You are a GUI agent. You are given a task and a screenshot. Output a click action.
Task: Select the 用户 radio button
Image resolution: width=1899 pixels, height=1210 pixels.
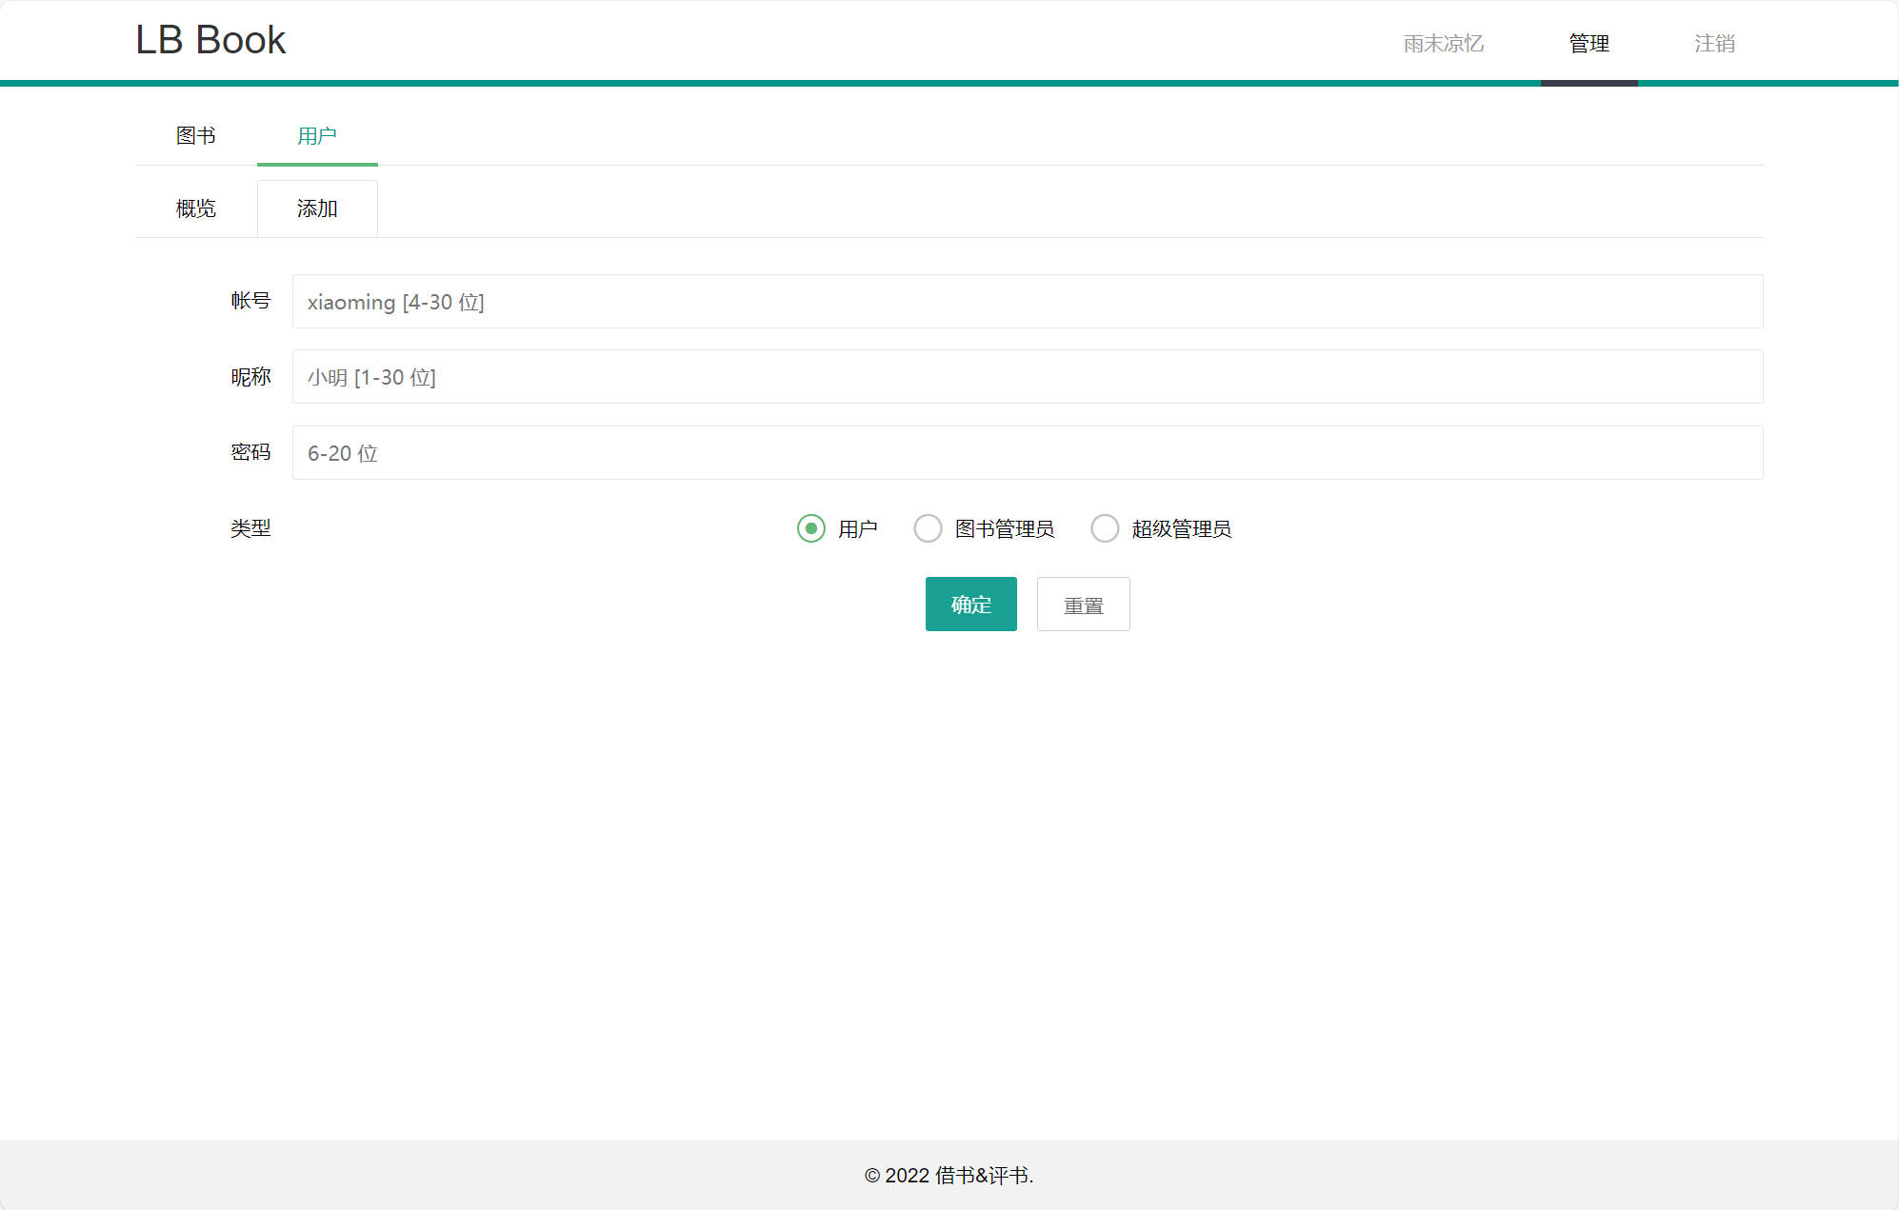pyautogui.click(x=810, y=528)
